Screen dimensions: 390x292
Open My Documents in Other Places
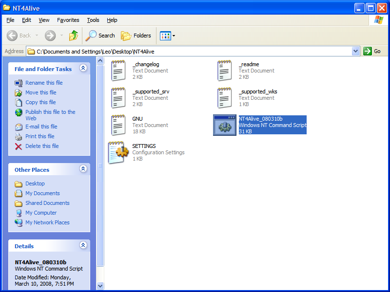pyautogui.click(x=42, y=193)
